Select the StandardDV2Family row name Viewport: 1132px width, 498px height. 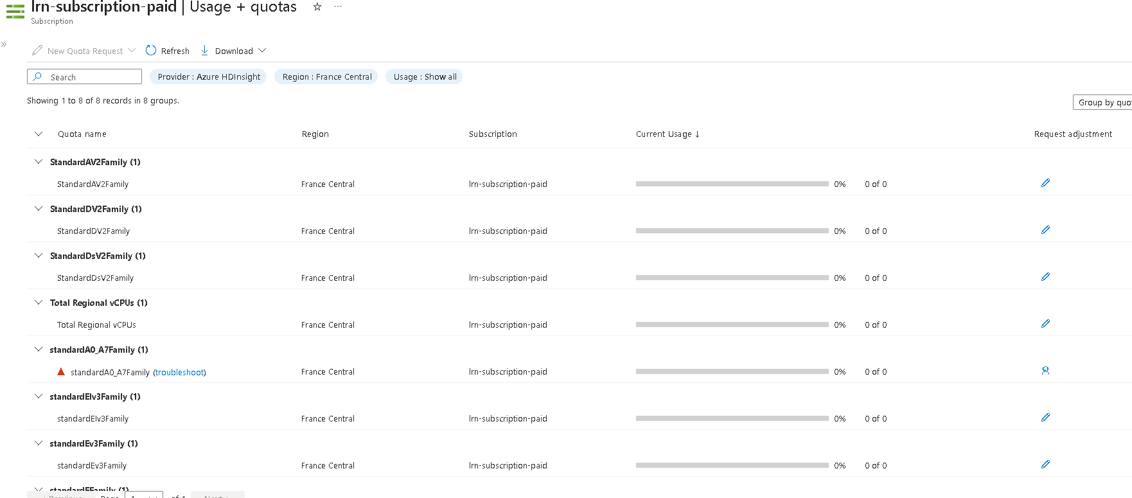click(x=93, y=231)
